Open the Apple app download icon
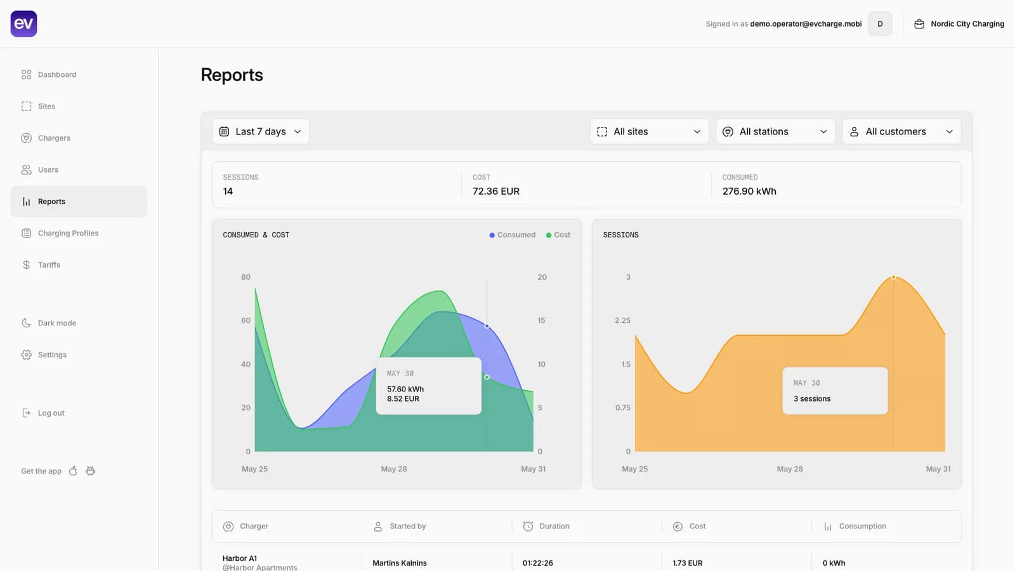 (73, 471)
